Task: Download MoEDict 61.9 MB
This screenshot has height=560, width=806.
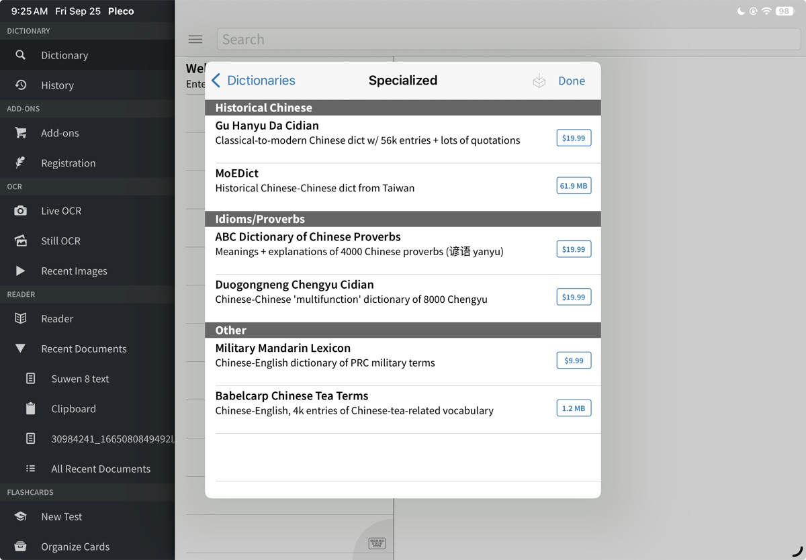Action: 574,185
